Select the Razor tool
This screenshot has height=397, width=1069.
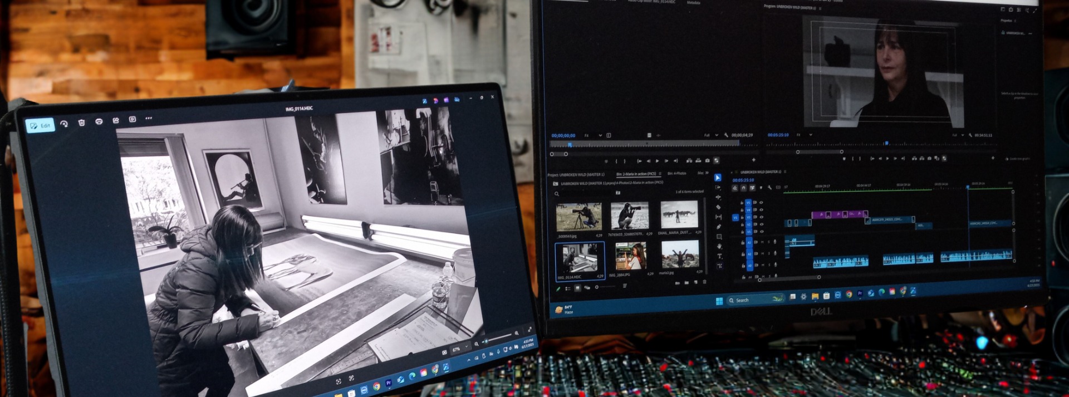tap(718, 207)
